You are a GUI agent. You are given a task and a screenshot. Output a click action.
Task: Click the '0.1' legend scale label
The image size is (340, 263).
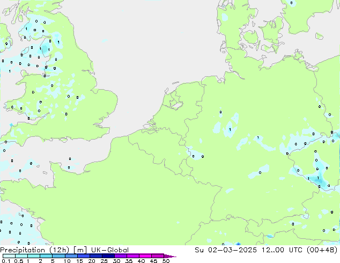(6, 261)
